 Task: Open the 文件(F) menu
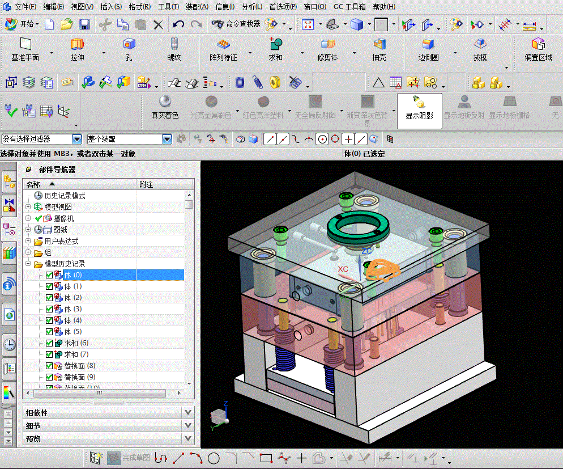(25, 7)
